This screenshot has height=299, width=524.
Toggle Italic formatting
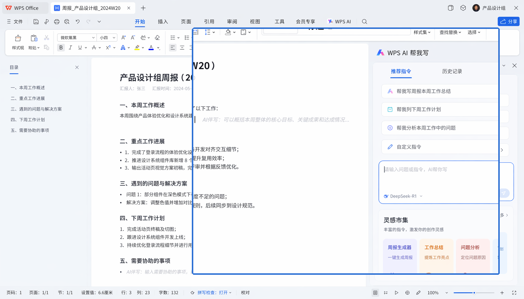pos(70,48)
